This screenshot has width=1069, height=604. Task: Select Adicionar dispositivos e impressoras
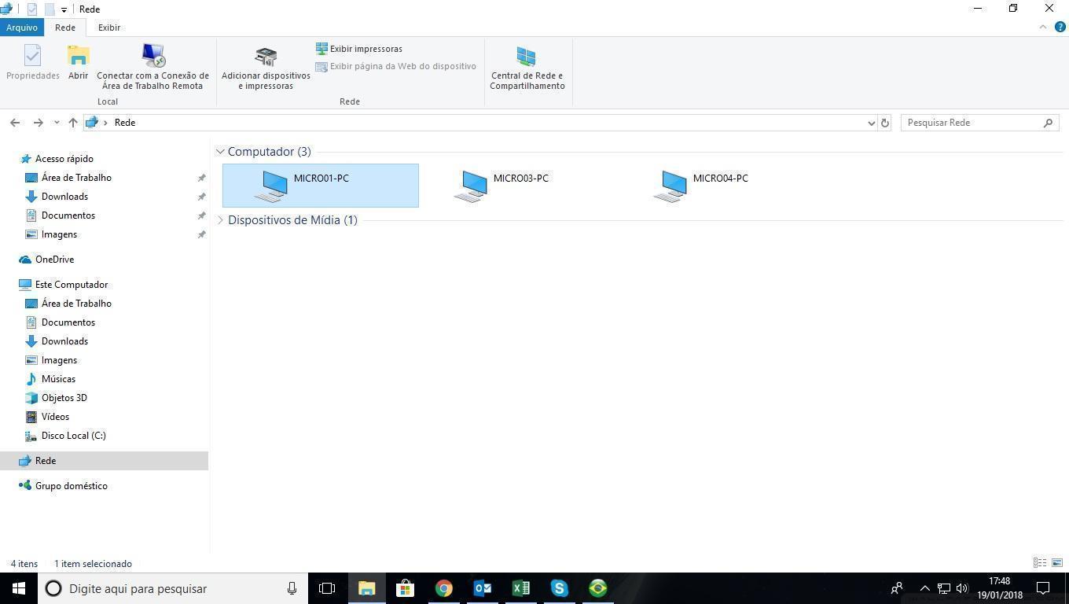(266, 68)
